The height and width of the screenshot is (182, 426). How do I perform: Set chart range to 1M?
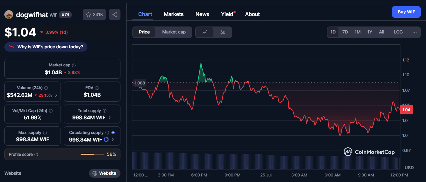[358, 32]
